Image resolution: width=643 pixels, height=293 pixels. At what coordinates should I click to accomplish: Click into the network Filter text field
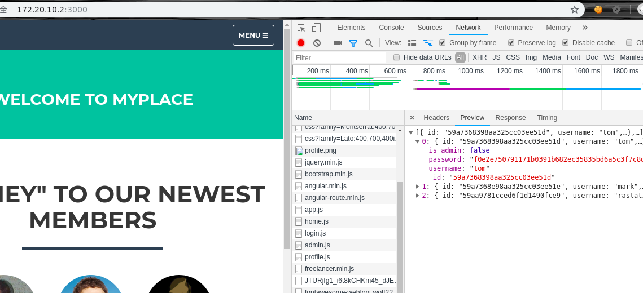(x=340, y=57)
